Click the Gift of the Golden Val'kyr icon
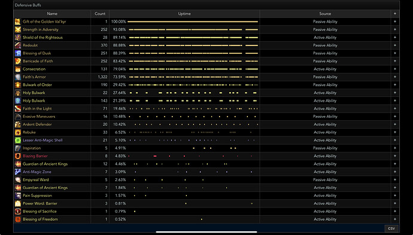This screenshot has width=413, height=235. click(17, 22)
